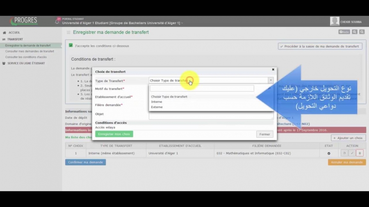The width and height of the screenshot is (369, 207).
Task: Open Consulter les conditions d'accès
Action: pyautogui.click(x=26, y=57)
